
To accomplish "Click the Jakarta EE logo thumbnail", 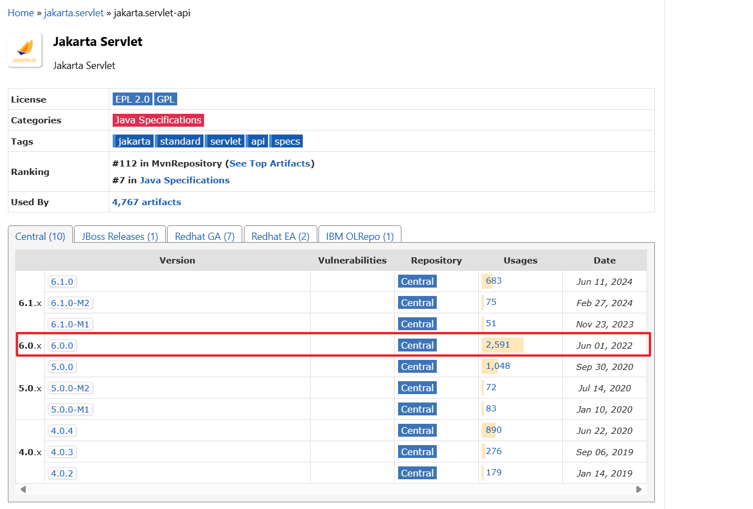I will point(25,50).
